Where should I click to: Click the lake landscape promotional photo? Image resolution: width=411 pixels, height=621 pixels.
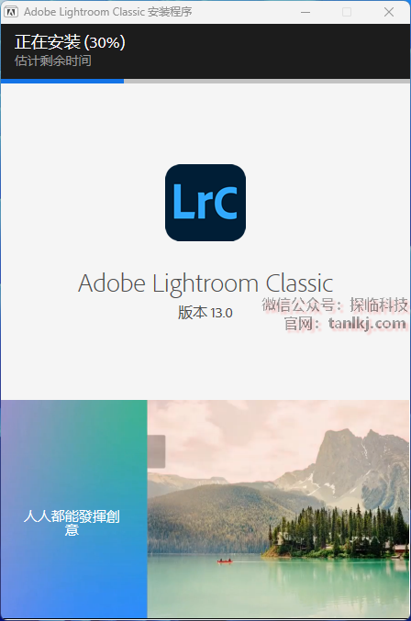coord(278,508)
